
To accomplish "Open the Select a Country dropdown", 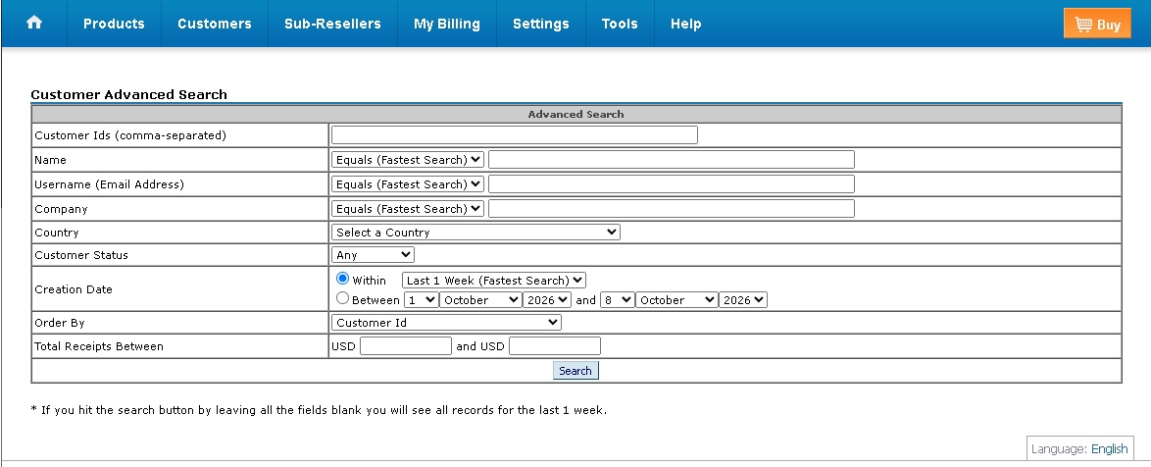I will tap(475, 233).
